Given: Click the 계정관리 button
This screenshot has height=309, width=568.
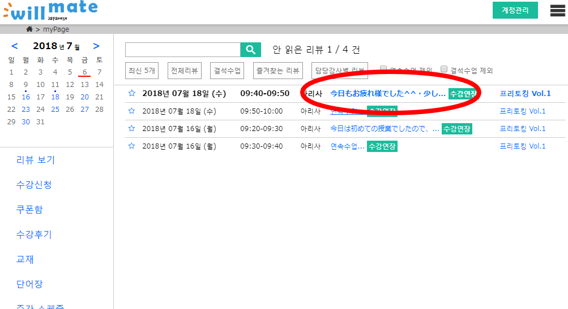Looking at the screenshot, I should [x=515, y=10].
